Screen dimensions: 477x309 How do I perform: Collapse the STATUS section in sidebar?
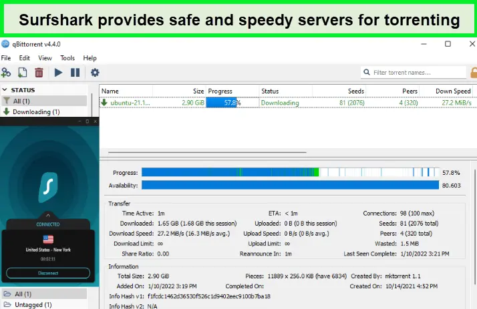pos(5,89)
